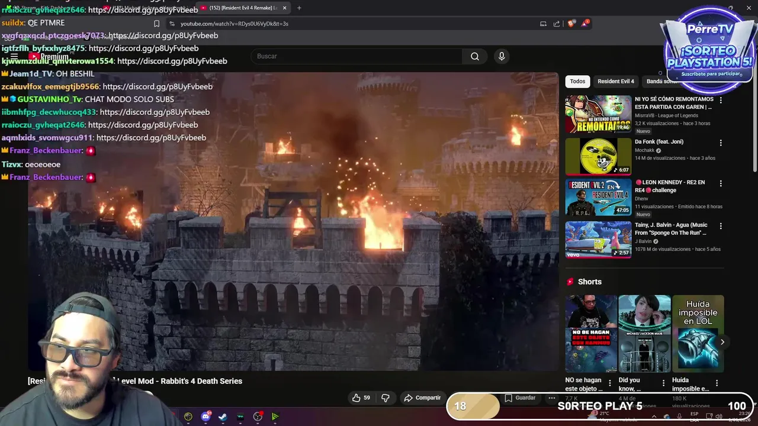Viewport: 758px width, 426px height.
Task: Switch to the Resident Evil 4 Remake browser tab
Action: point(242,8)
